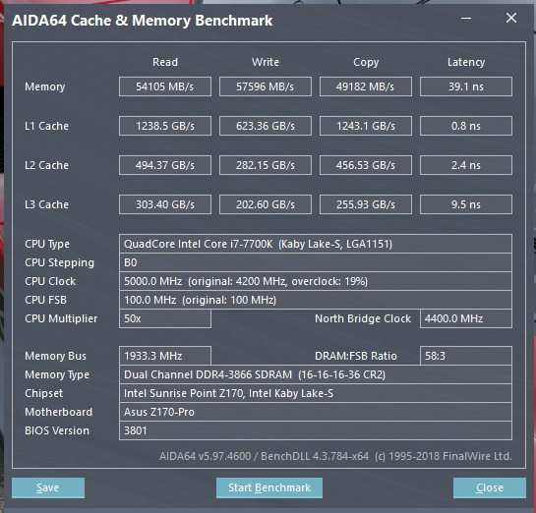Click the Memory row label
Screen dimensions: 536x513
45,86
